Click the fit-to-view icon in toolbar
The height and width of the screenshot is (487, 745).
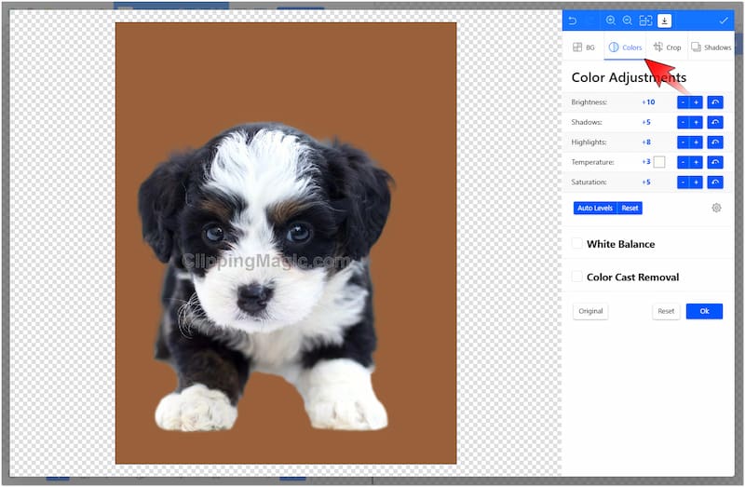click(x=645, y=20)
